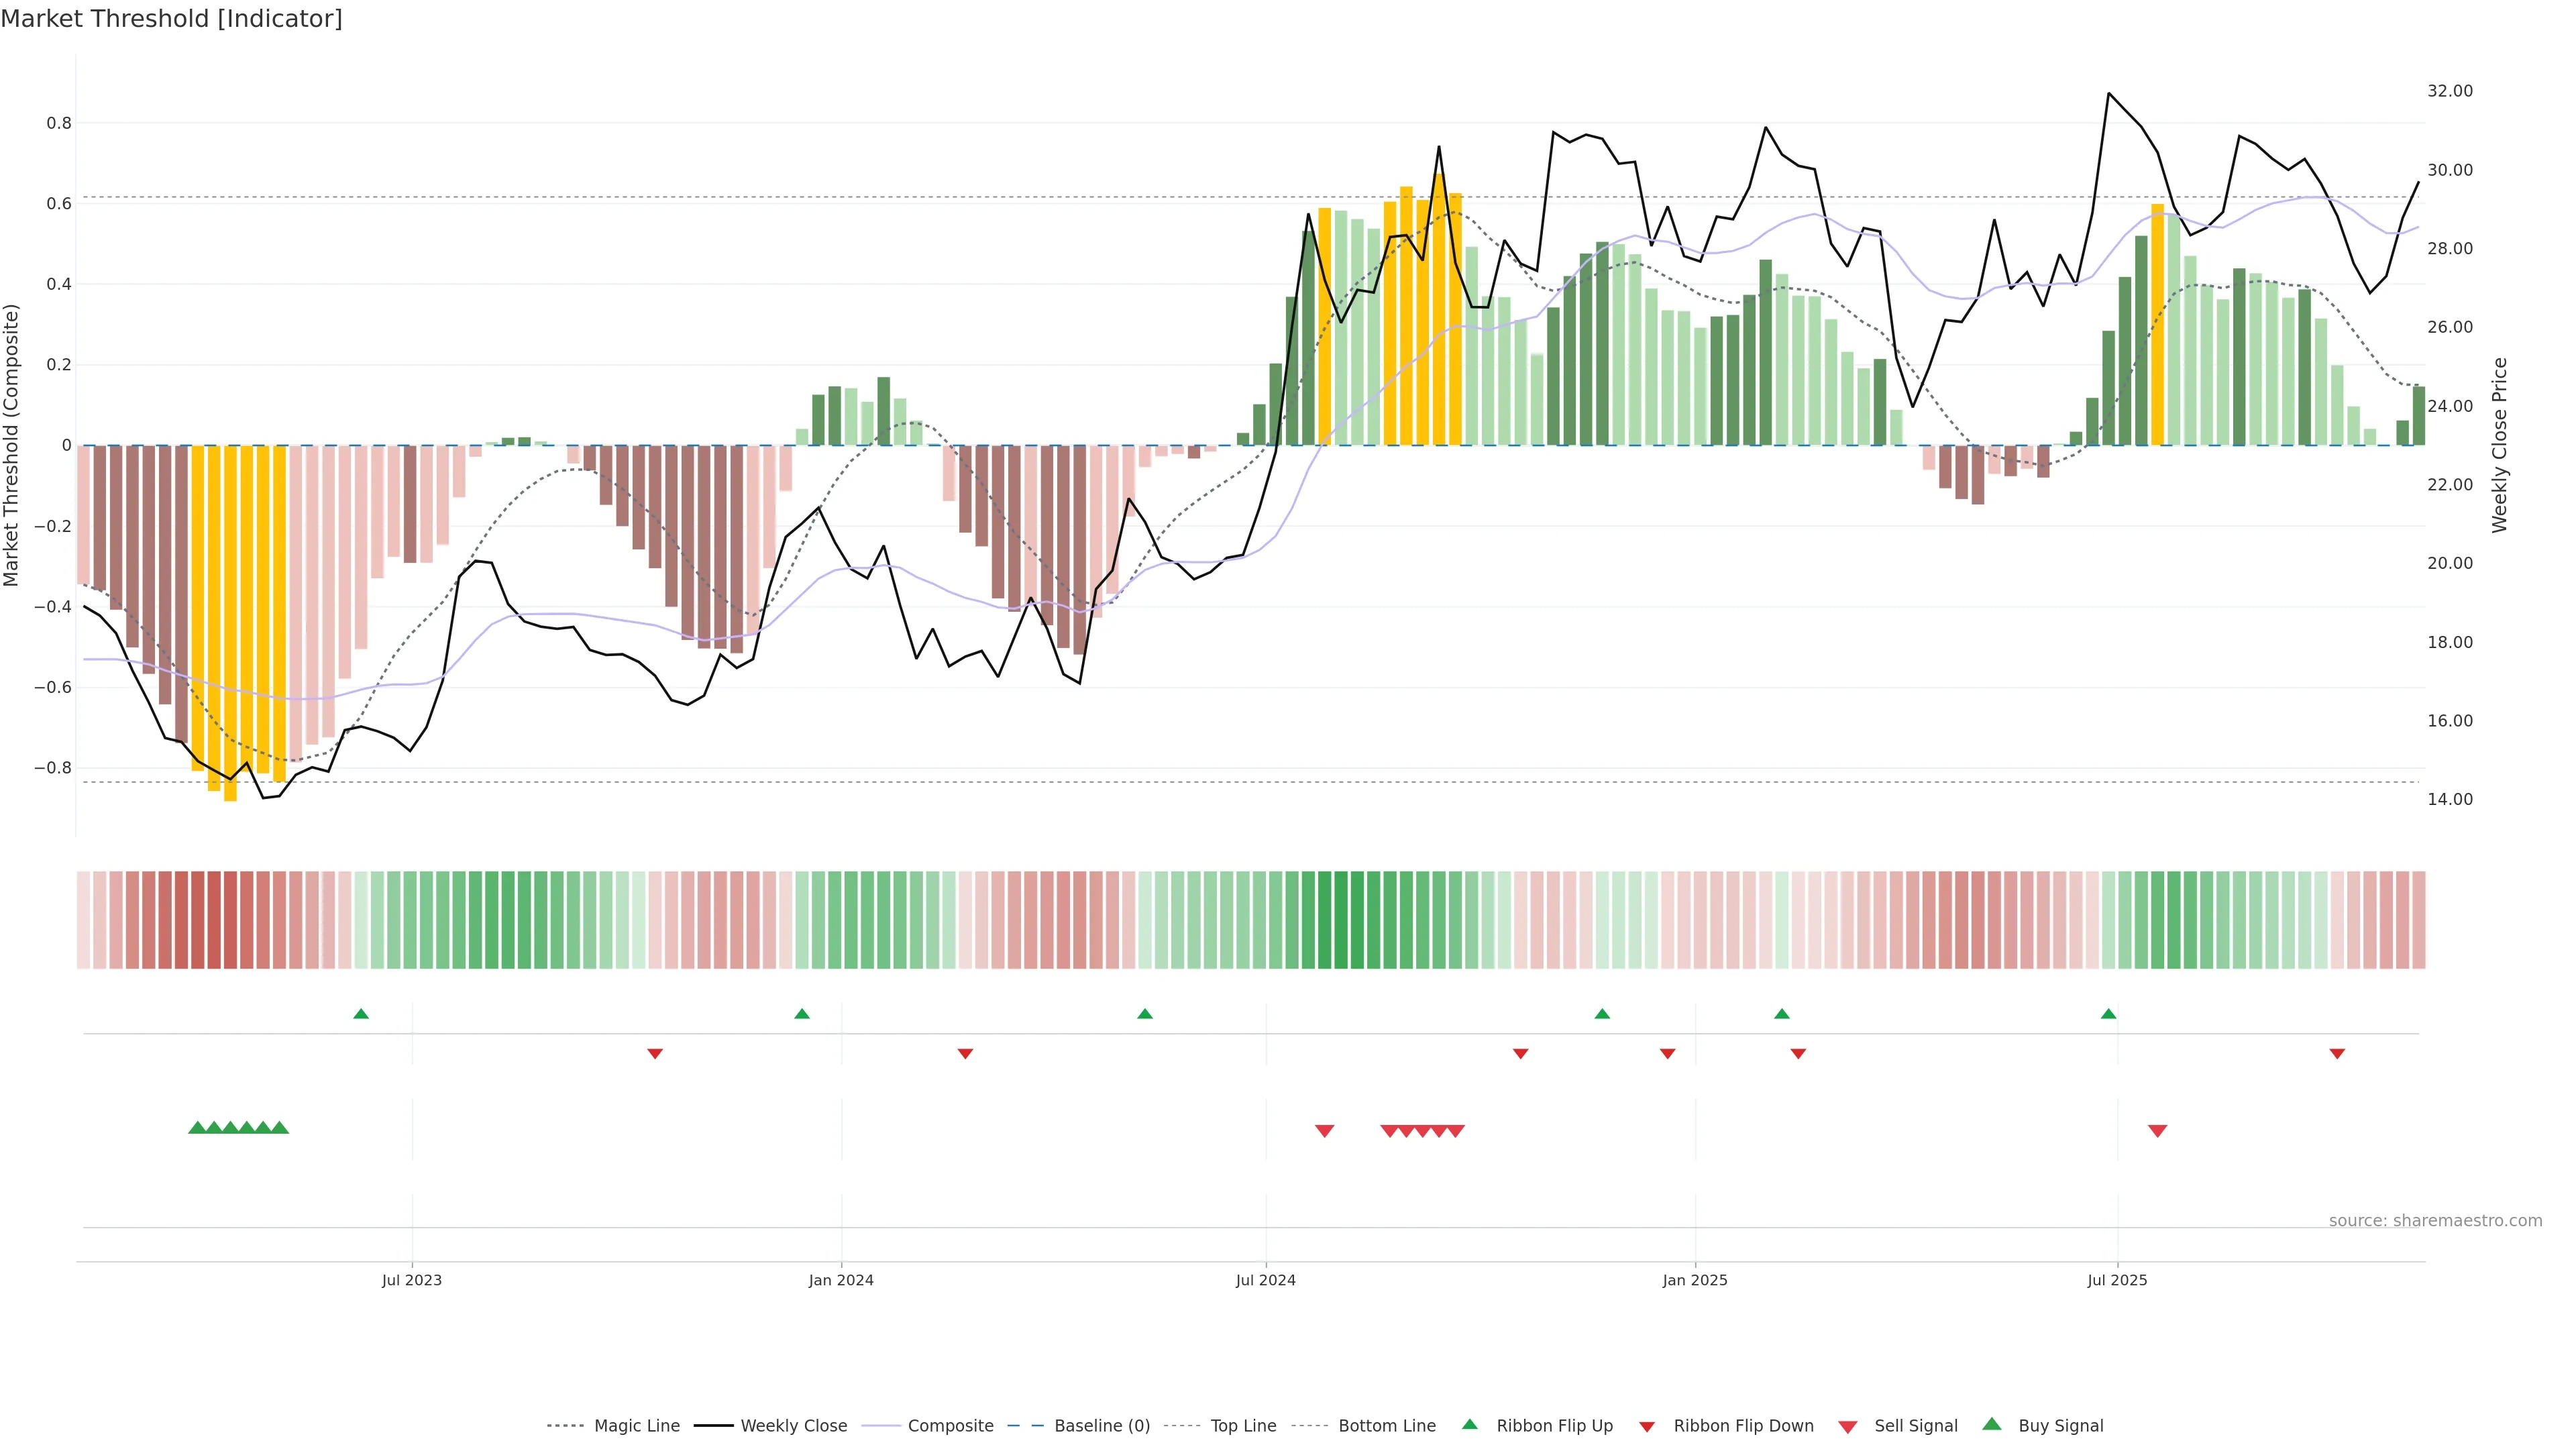Toggle the Weekly Close legend entry
Viewport: 2576px width, 1449px height.
pos(793,1426)
